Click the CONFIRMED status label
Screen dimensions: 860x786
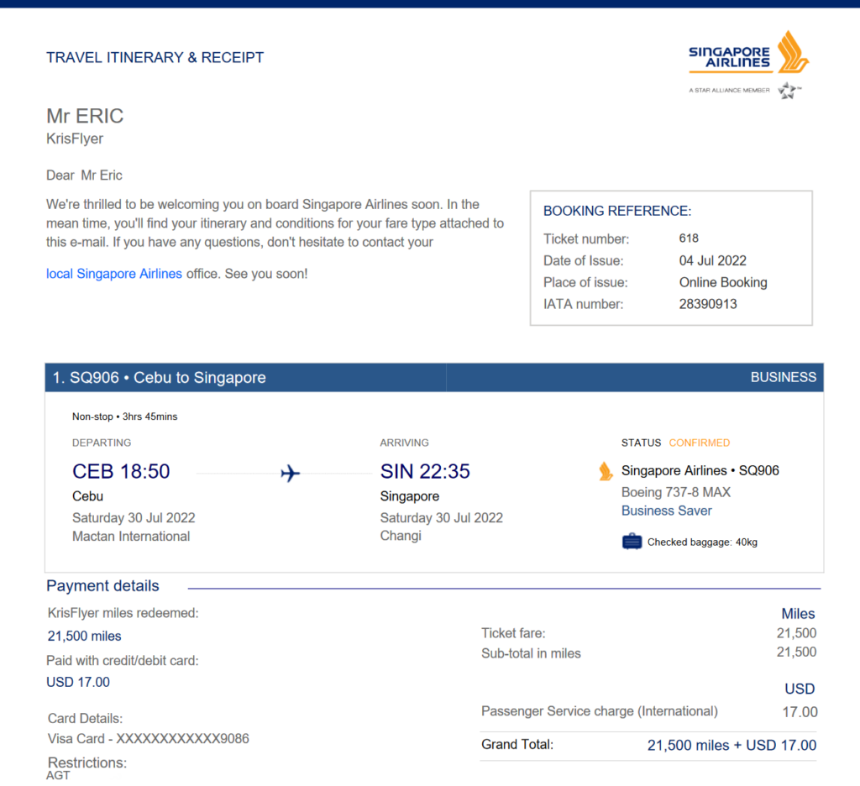[700, 443]
